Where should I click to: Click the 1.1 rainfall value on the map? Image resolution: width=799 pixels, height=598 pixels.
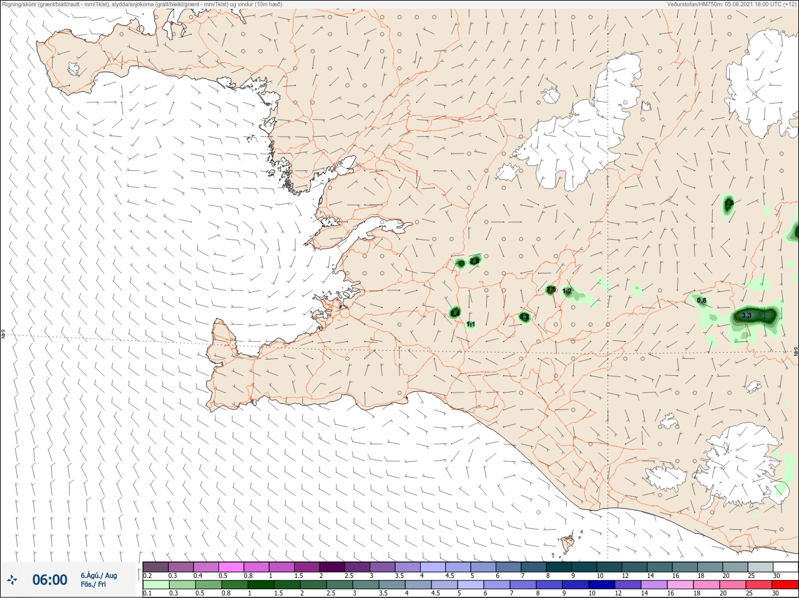(471, 324)
